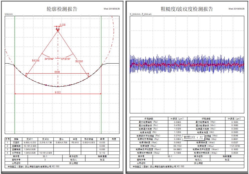The width and height of the screenshot is (249, 174).
Task: Click the Wku value 1121.9783 cell
Action: click(x=235, y=145)
